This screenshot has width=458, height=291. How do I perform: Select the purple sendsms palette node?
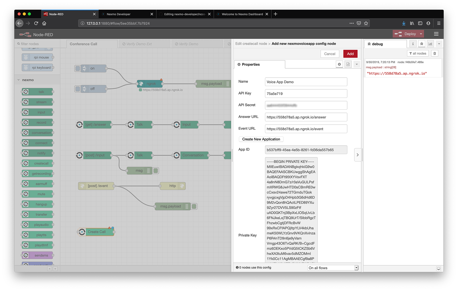(x=37, y=255)
